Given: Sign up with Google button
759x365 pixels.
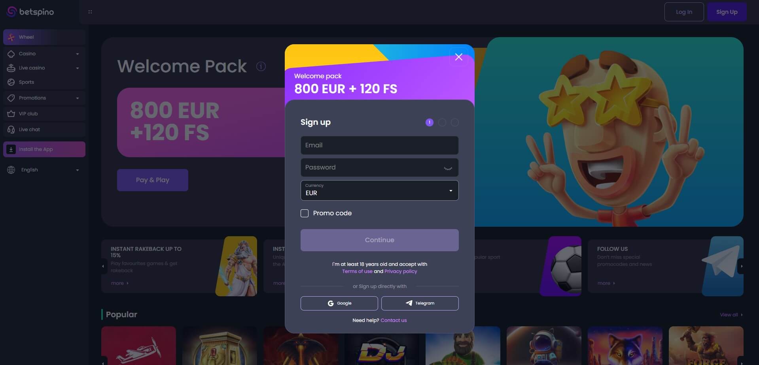Looking at the screenshot, I should tap(339, 303).
